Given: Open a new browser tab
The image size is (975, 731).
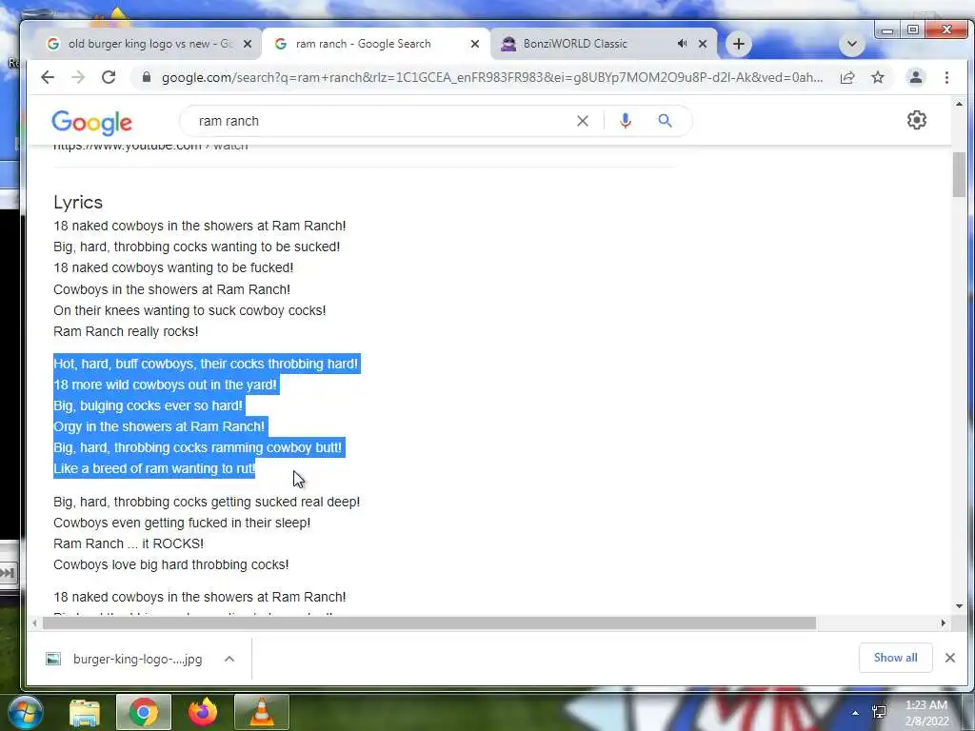Looking at the screenshot, I should [x=738, y=44].
